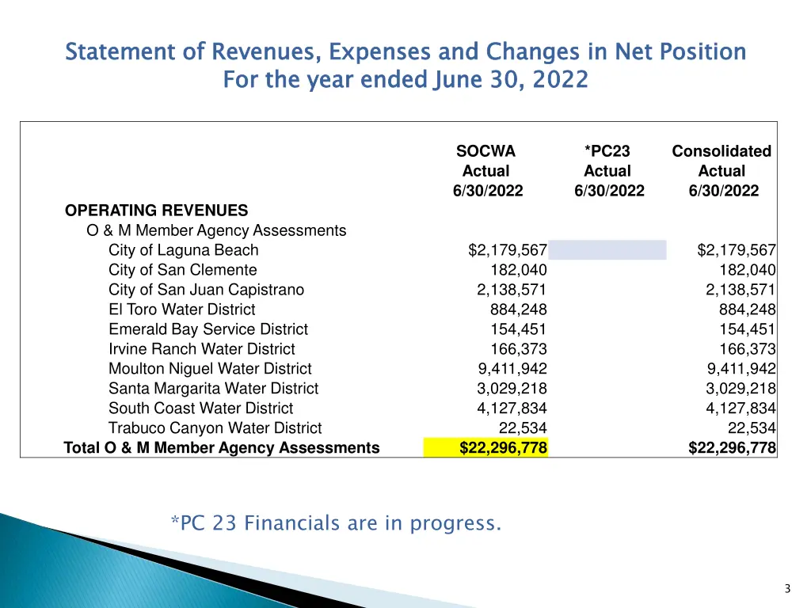Select the Consolidated total $22,296,778
Viewport: 811px width, 608px height.
[x=732, y=448]
